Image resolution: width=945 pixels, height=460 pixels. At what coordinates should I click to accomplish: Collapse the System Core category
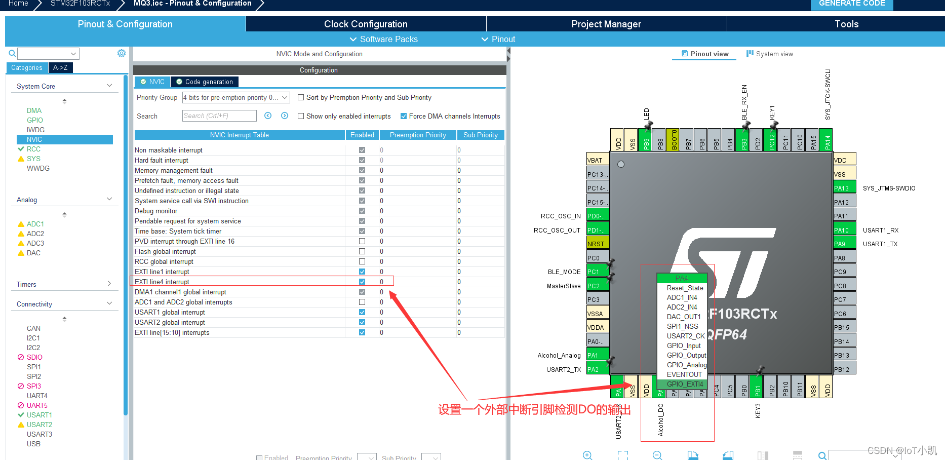(x=109, y=86)
